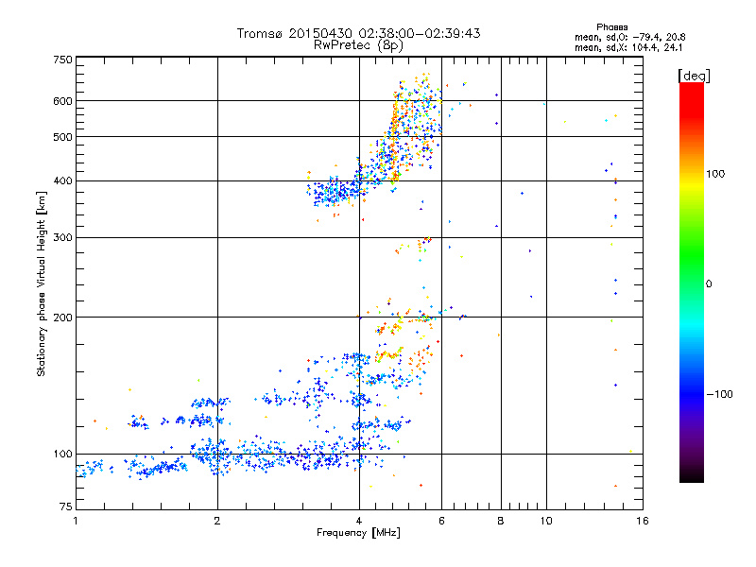Click the x-axis tick label "4"
The image size is (756, 567).
click(x=359, y=521)
